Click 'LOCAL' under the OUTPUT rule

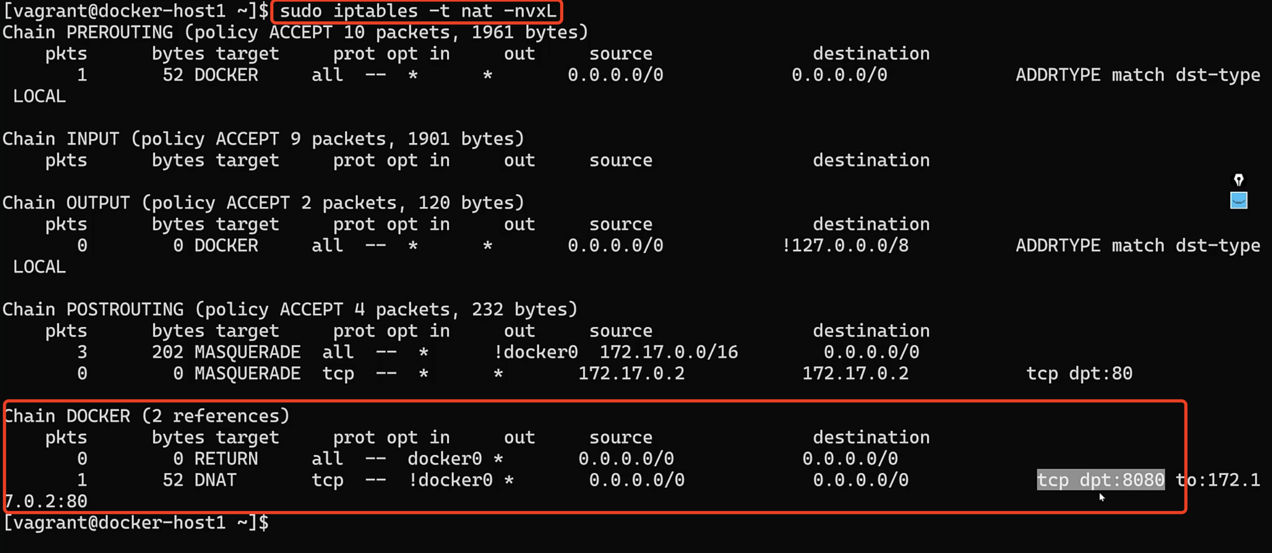(40, 267)
